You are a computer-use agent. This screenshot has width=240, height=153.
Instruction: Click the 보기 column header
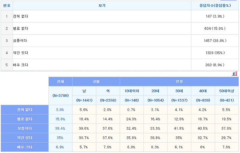tap(102, 6)
